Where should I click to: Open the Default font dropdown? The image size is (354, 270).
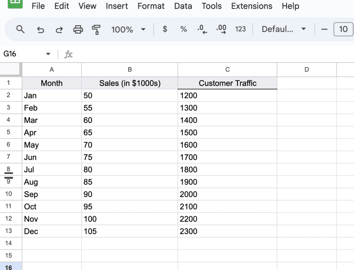pos(283,29)
